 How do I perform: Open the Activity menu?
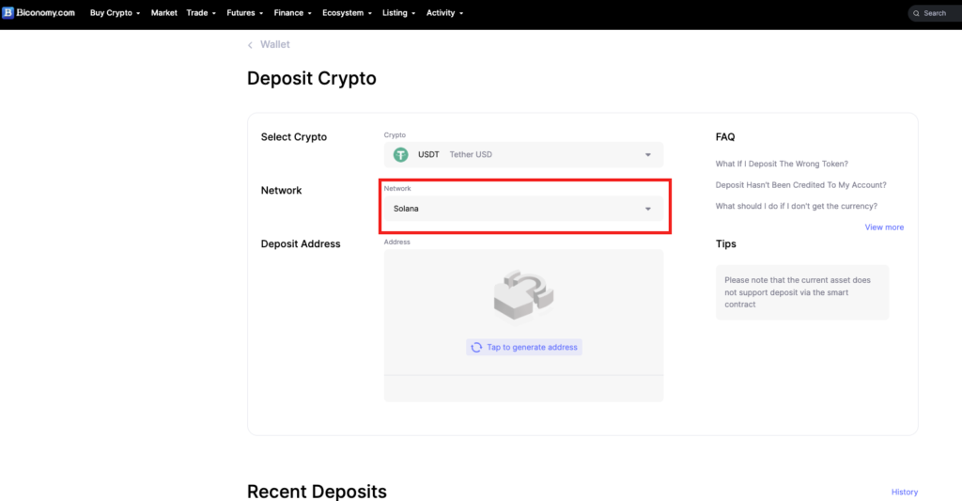coord(444,13)
